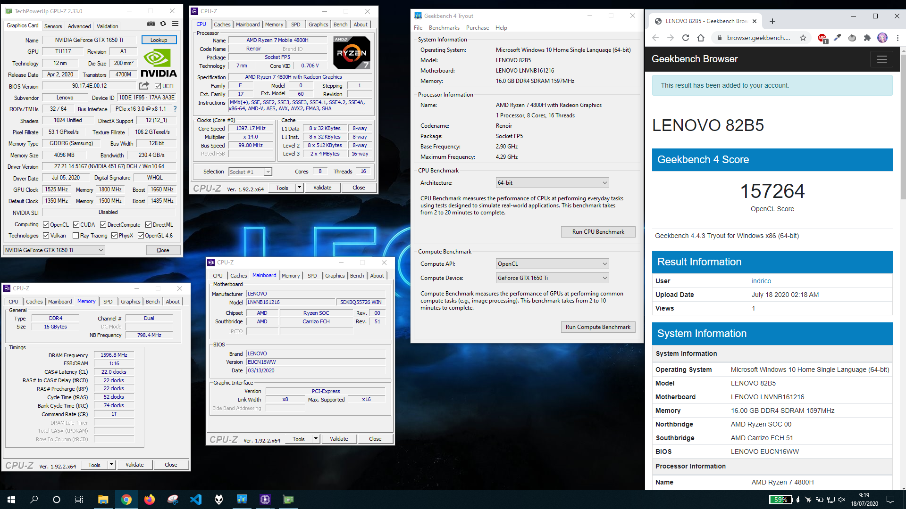The width and height of the screenshot is (906, 509).
Task: Switch to the Sensors tab in GPU-Z
Action: coord(53,26)
